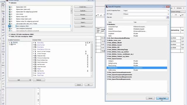Expand AC_Pset_RenovationAndPhasing group
This screenshot has width=187, height=105.
pyautogui.click(x=108, y=38)
